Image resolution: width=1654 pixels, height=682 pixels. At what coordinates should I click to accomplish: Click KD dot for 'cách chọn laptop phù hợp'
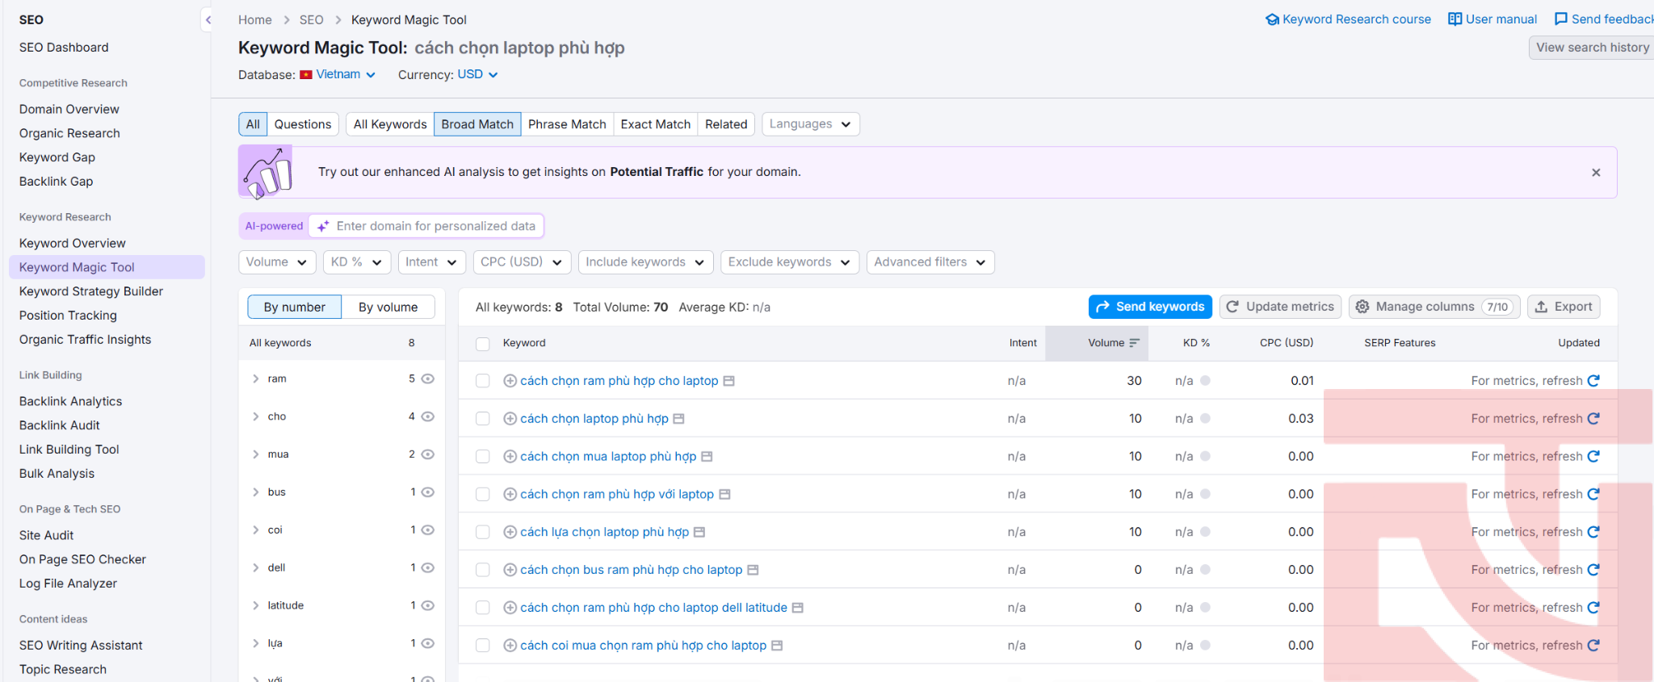click(1205, 419)
